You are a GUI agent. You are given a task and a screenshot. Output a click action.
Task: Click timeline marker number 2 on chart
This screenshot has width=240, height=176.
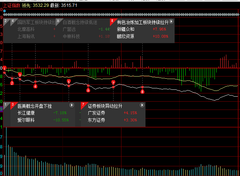tap(12, 83)
